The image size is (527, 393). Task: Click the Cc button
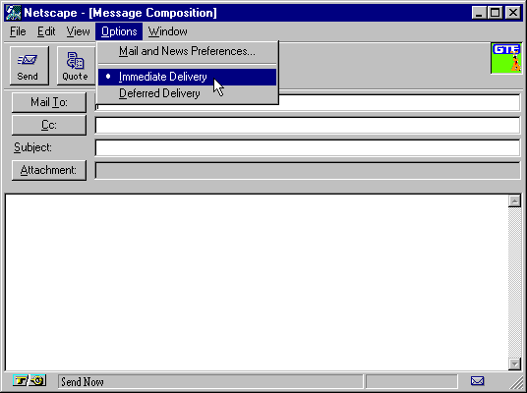click(x=49, y=125)
